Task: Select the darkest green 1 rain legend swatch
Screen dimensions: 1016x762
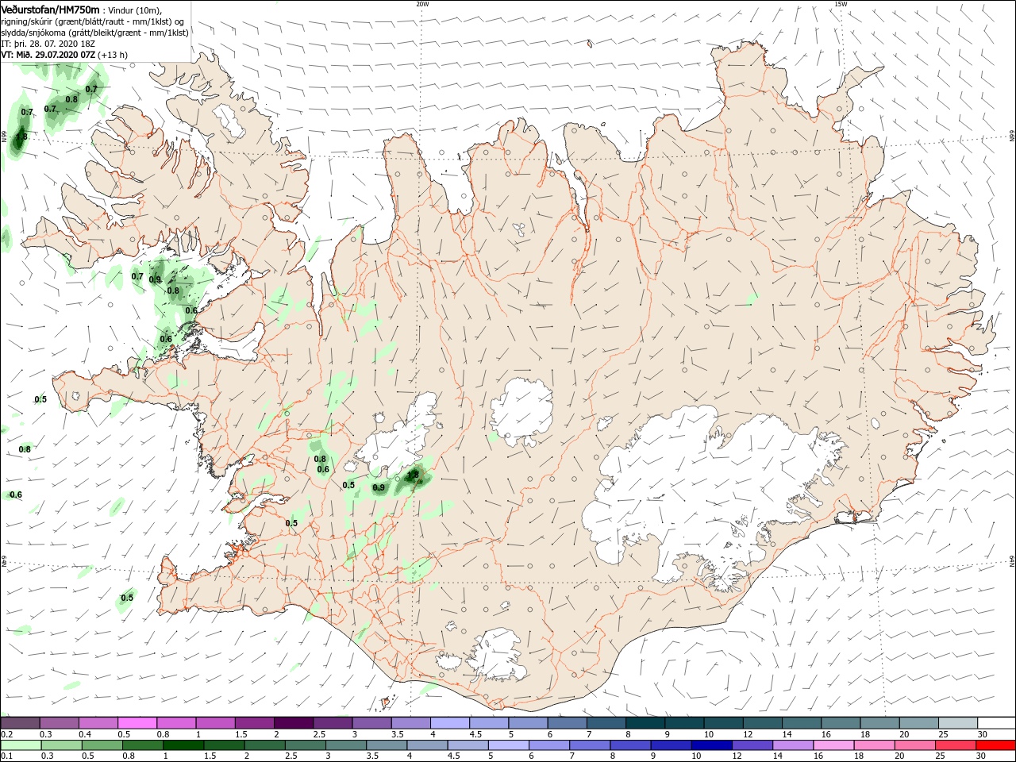Action: [183, 746]
